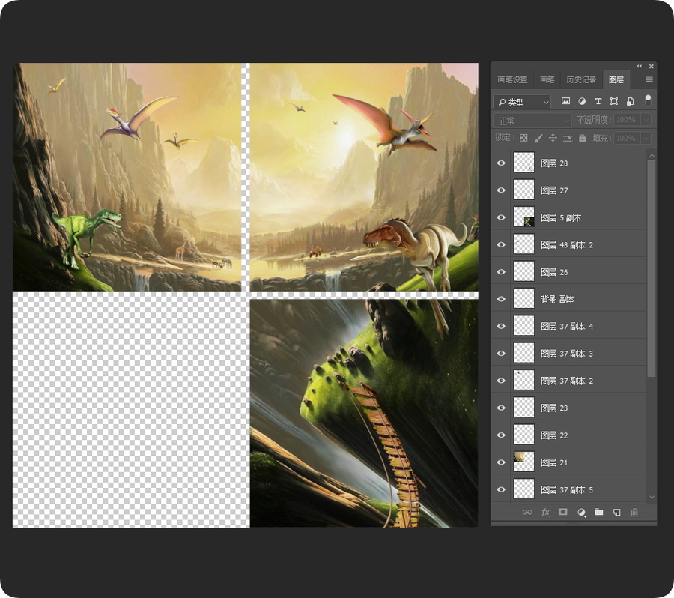Select the 图层 37 副本 4 layer name
674x598 pixels.
567,327
